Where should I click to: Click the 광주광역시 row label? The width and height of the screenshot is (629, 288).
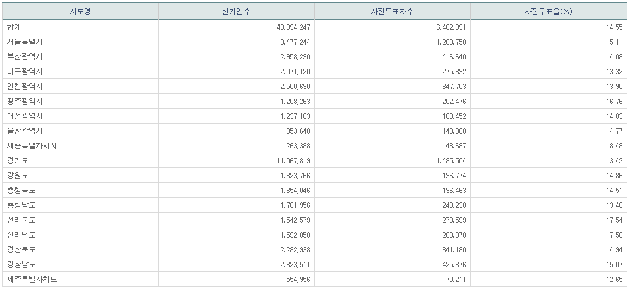(x=25, y=101)
